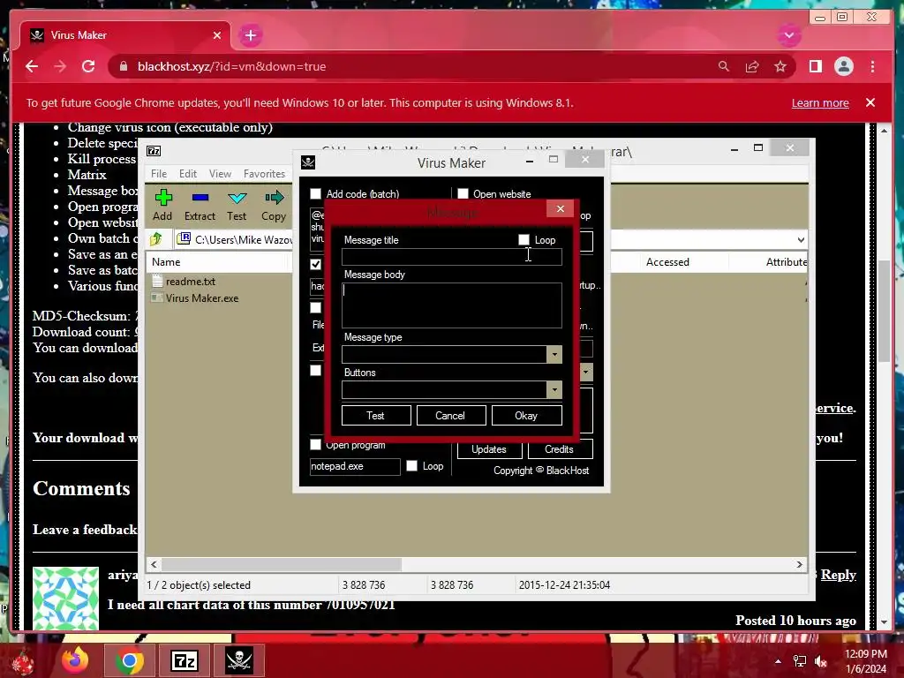Click the Credits button
904x678 pixels.
560,449
